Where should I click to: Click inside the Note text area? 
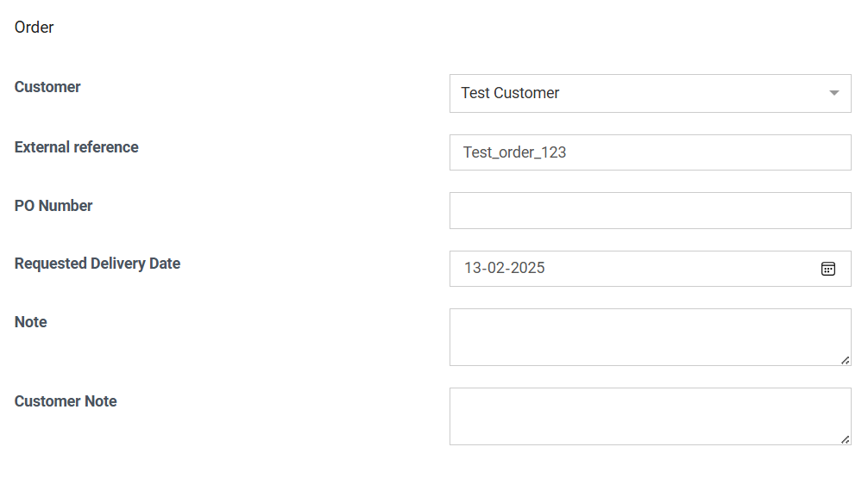(x=650, y=337)
